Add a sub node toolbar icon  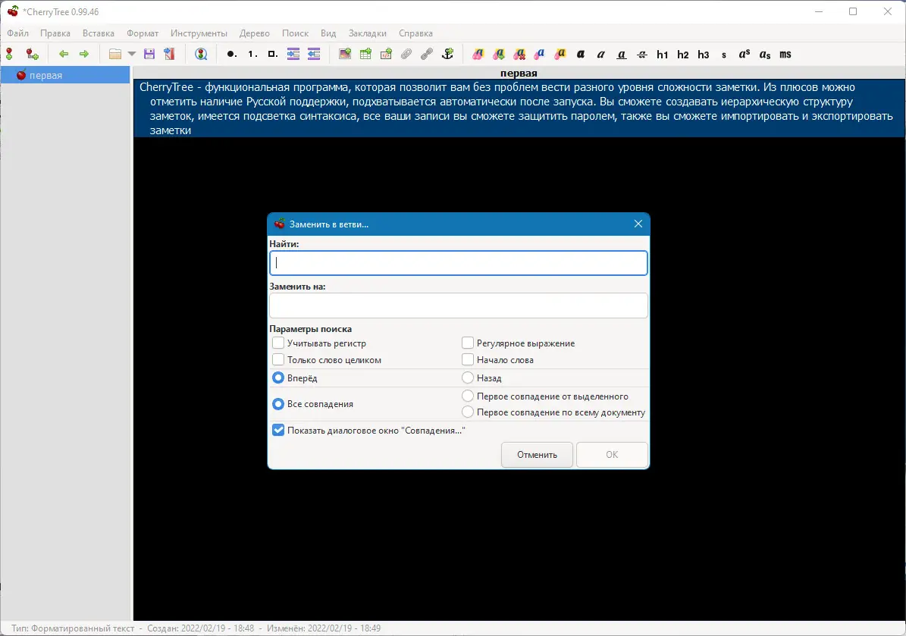pyautogui.click(x=33, y=55)
